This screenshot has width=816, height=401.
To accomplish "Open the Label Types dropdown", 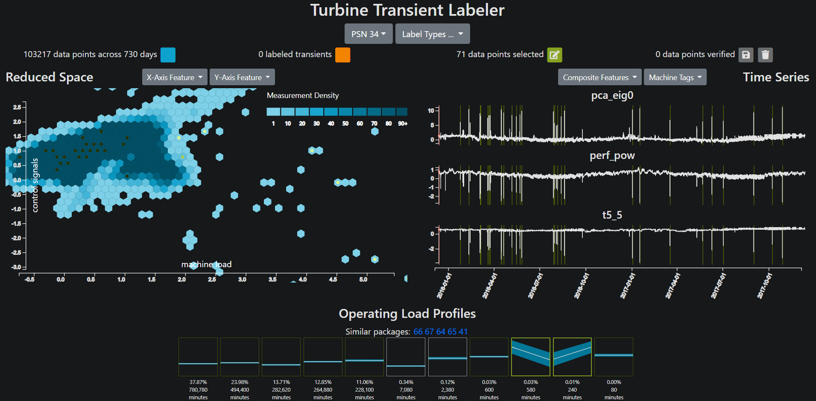I will point(433,34).
